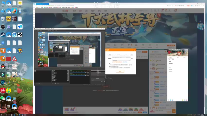Click the rightmost bottom icon in QQ window

(187, 100)
